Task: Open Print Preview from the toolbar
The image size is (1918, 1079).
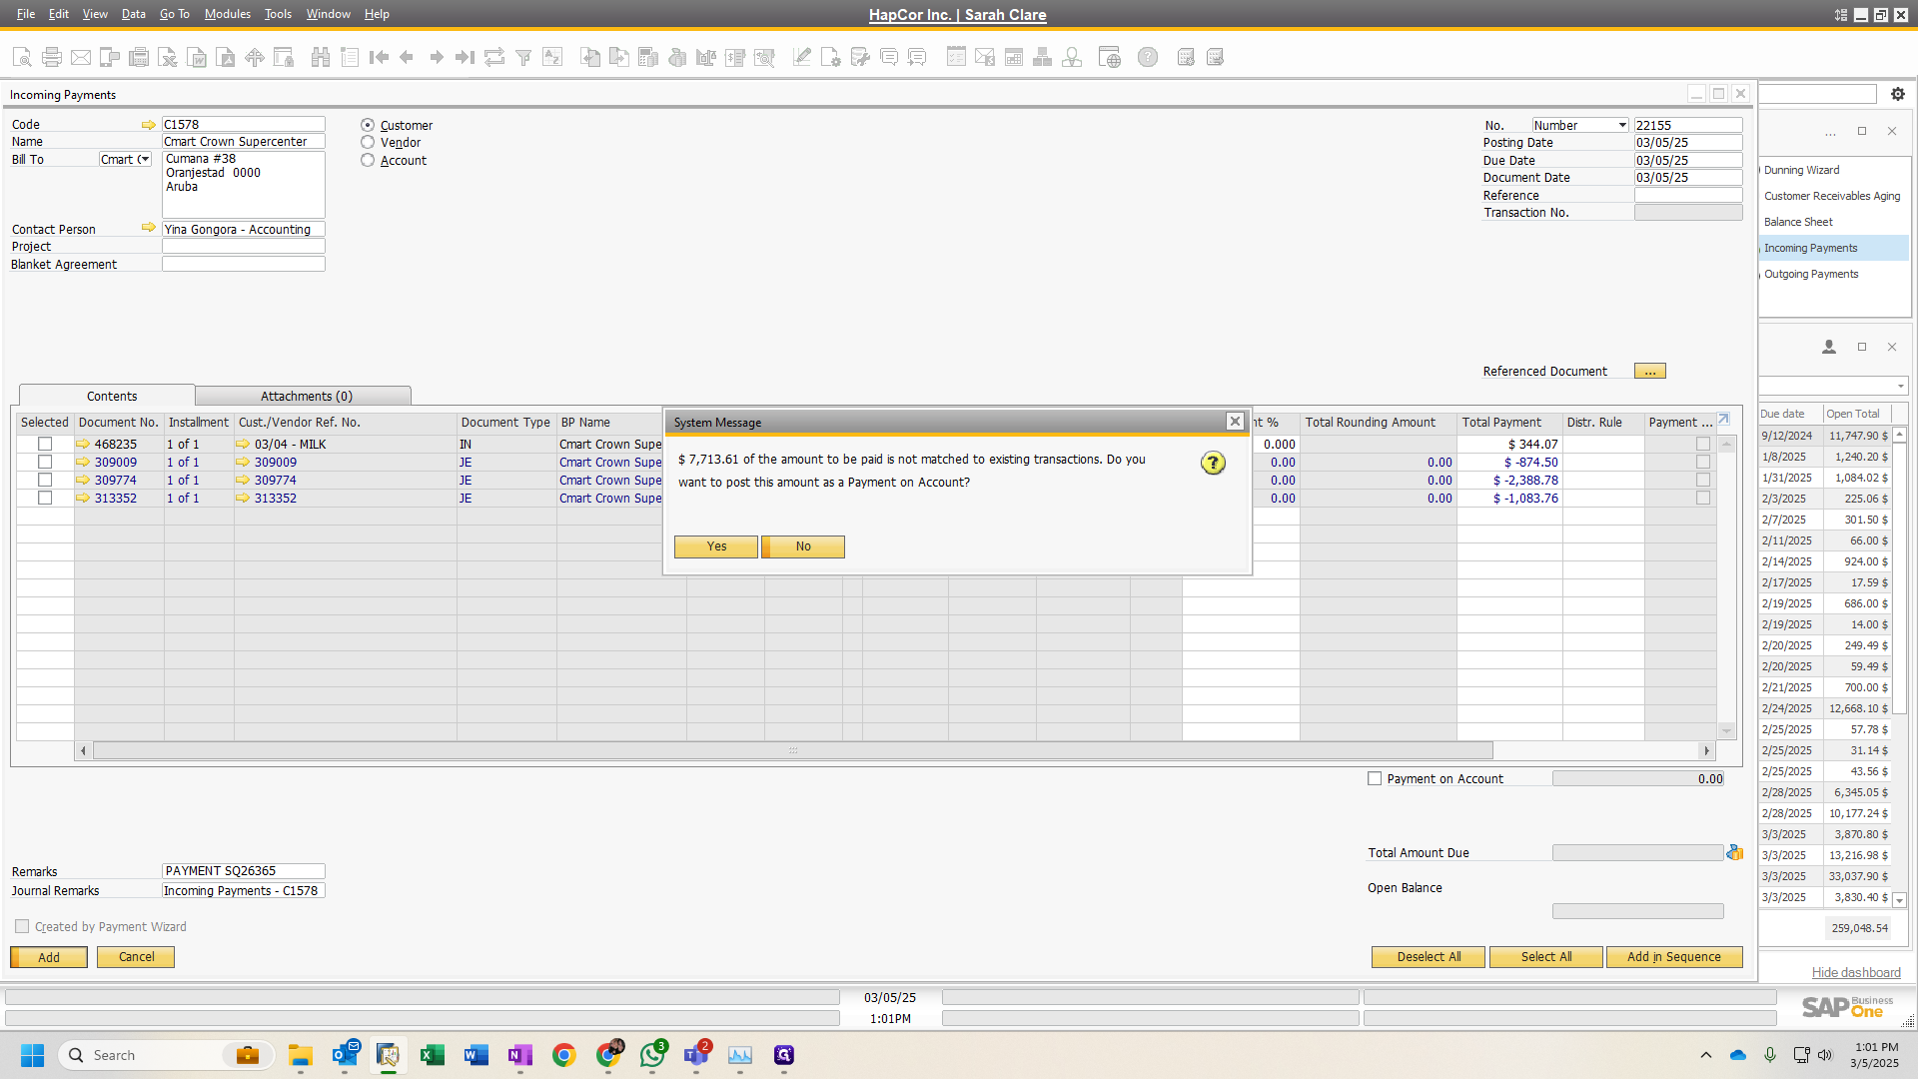Action: 22,57
